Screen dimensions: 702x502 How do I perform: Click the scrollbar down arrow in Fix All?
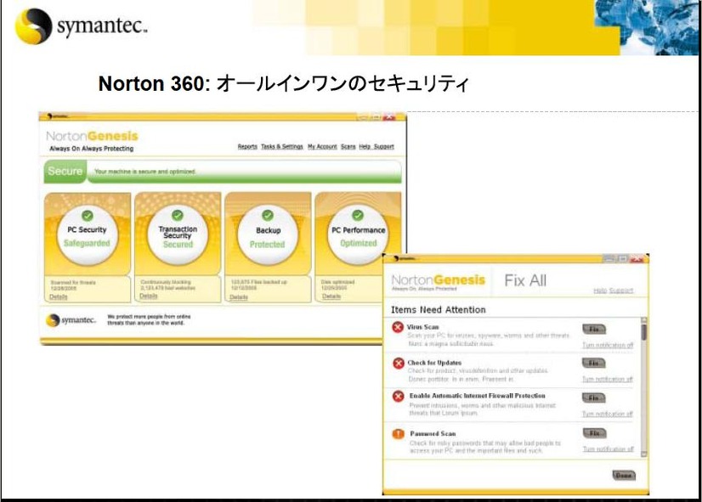coord(644,454)
